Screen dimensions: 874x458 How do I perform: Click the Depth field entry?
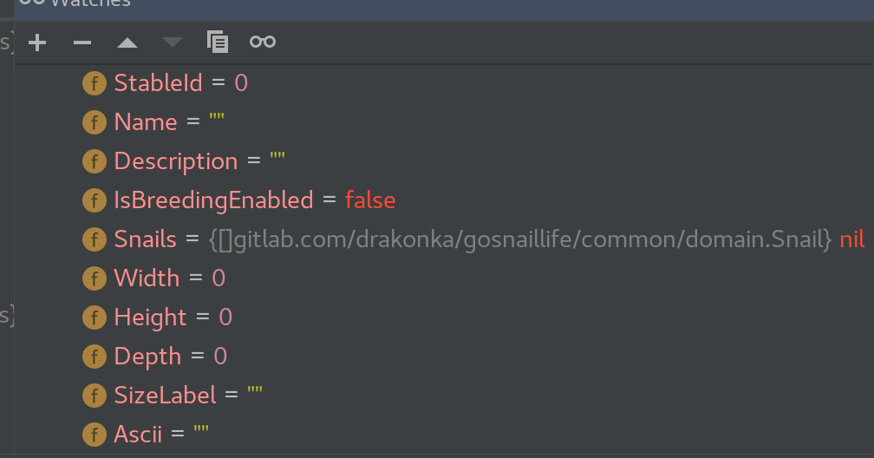pos(147,357)
